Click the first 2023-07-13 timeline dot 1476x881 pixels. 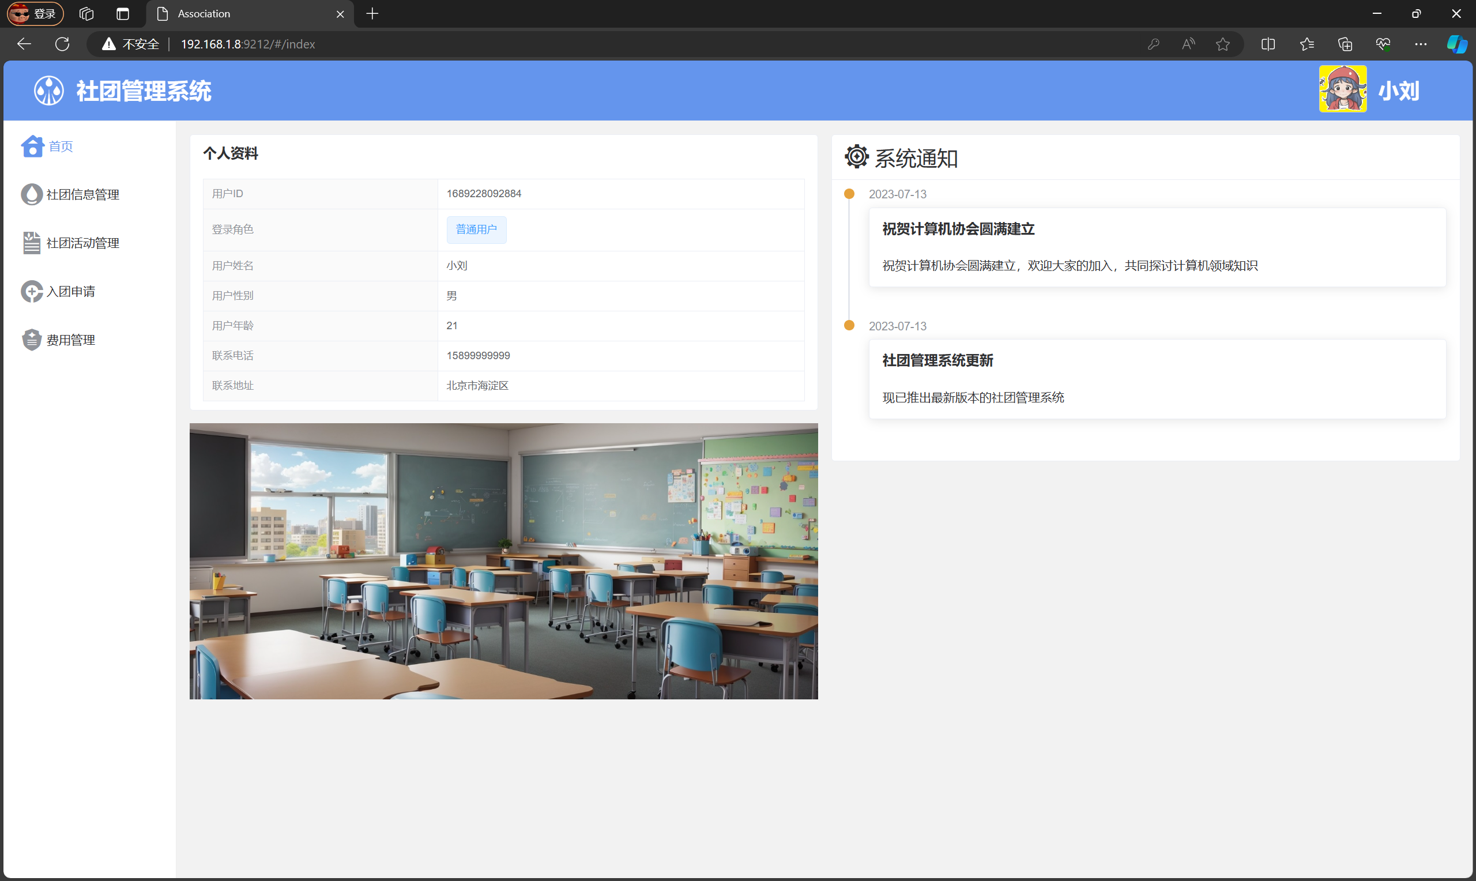coord(849,193)
